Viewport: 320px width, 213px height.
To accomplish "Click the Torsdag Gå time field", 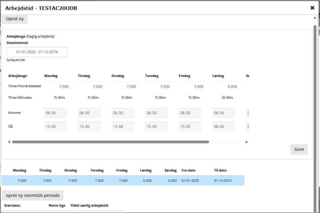I will click(156, 127).
